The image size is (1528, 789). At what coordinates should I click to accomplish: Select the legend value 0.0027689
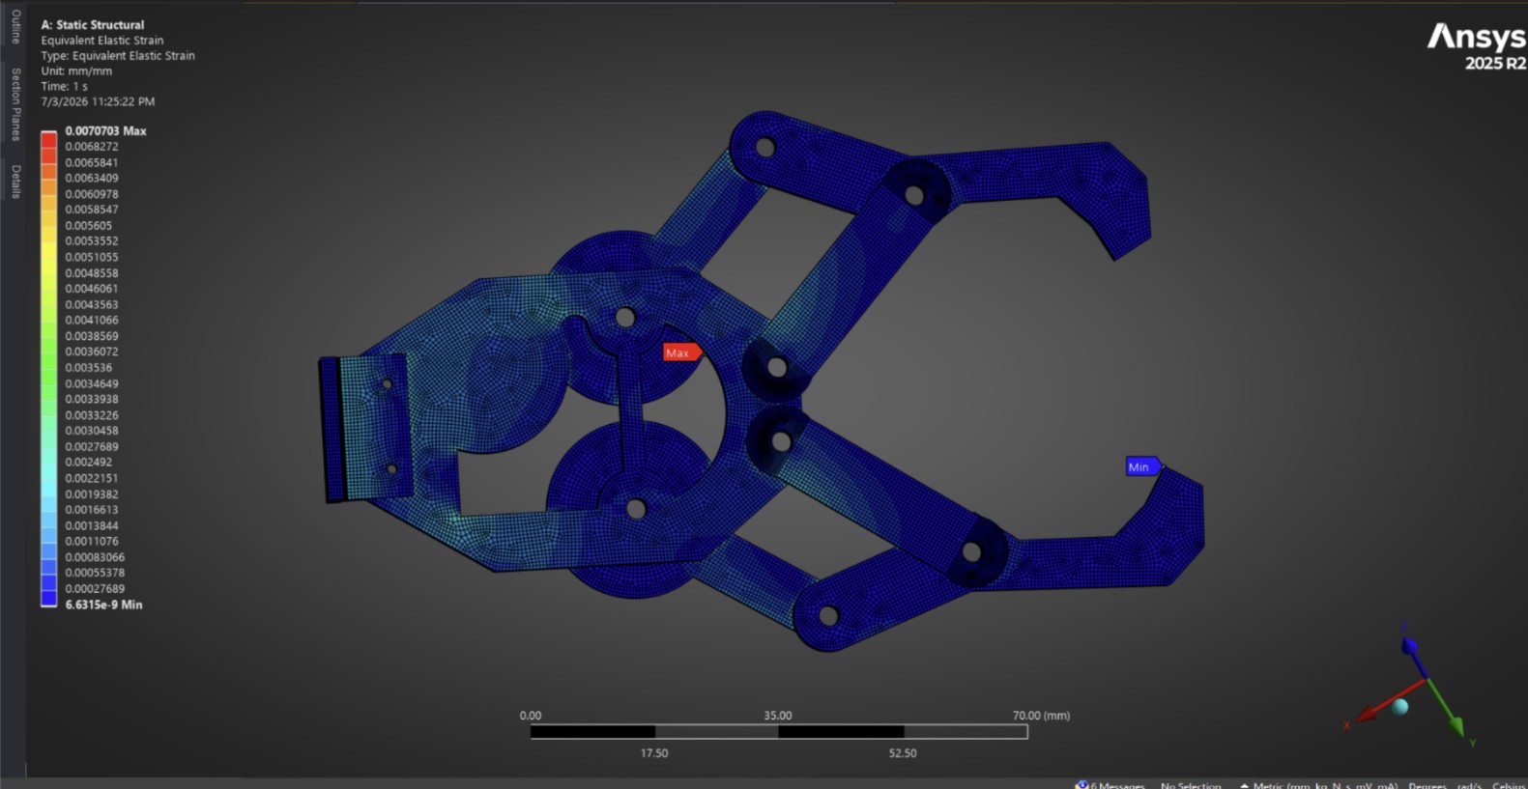click(92, 446)
